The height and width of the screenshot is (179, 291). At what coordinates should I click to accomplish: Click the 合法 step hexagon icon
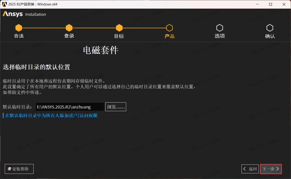[x=19, y=28]
